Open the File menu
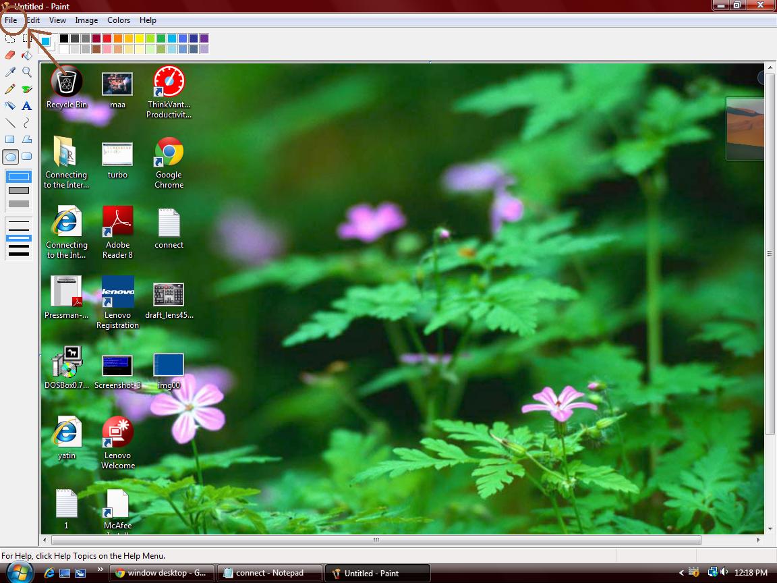 click(x=10, y=20)
